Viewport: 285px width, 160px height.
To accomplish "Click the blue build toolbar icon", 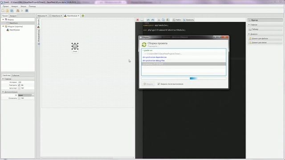I will 27,11.
